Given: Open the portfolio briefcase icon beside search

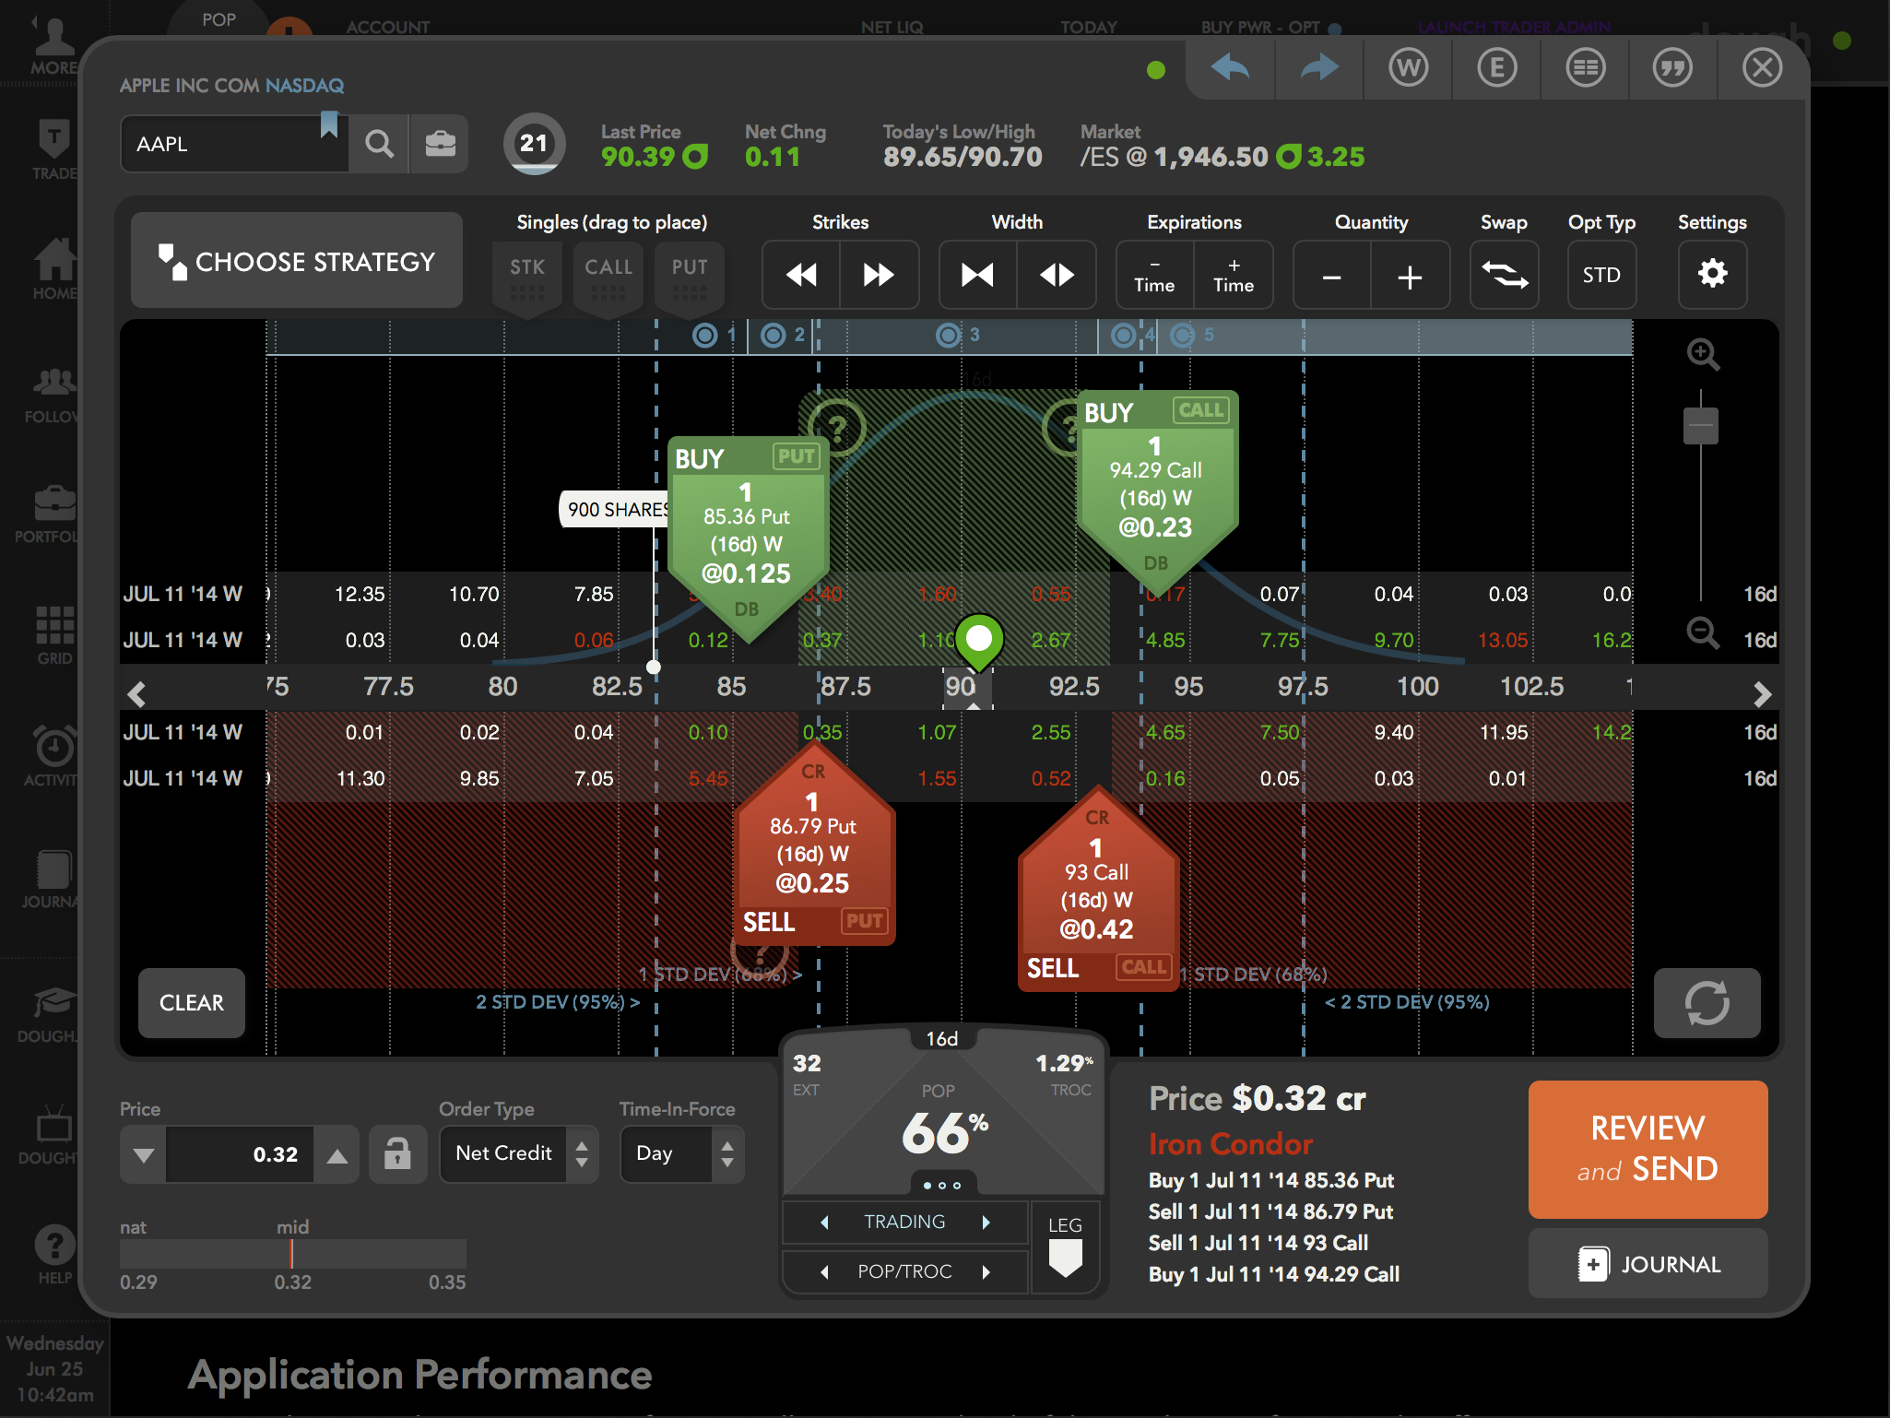Looking at the screenshot, I should pos(440,145).
